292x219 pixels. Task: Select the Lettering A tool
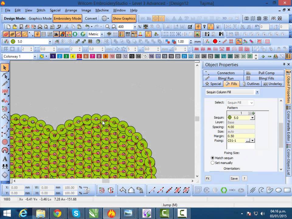point(5,159)
